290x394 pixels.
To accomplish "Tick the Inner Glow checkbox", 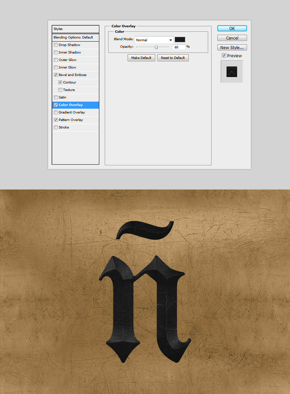I will point(56,67).
